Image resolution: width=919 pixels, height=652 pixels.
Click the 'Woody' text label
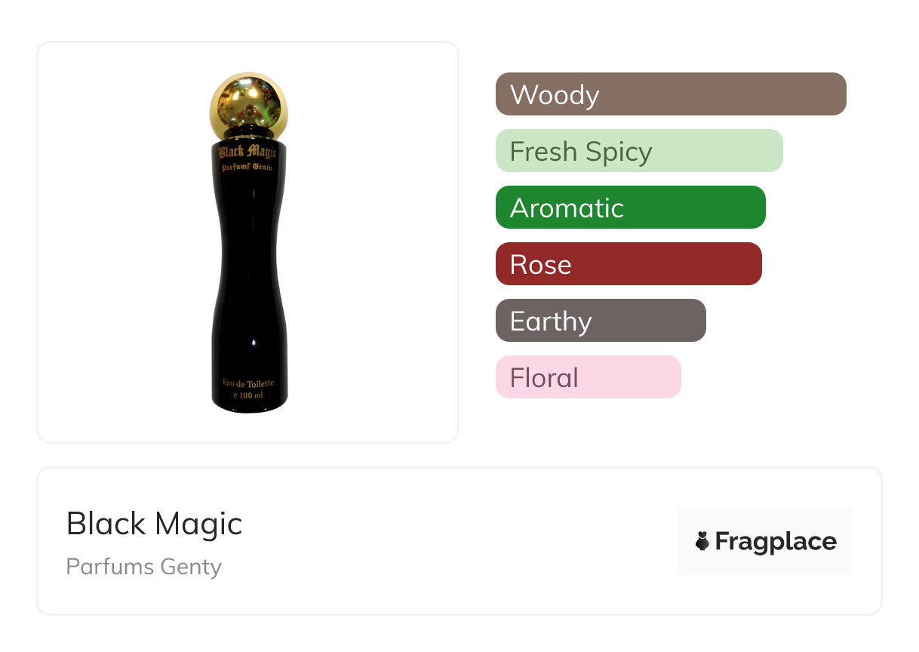click(x=555, y=95)
